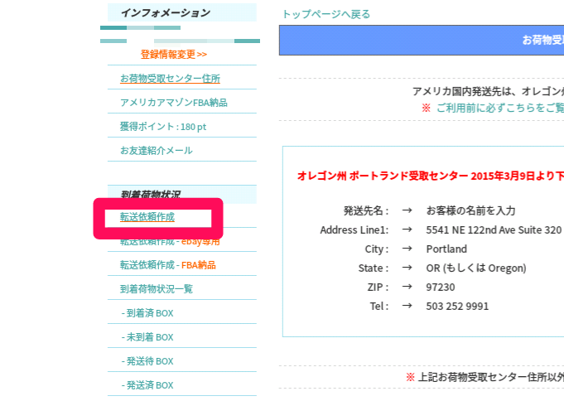Click the 到着荷物状況 section heading
The height and width of the screenshot is (401, 564).
(151, 195)
